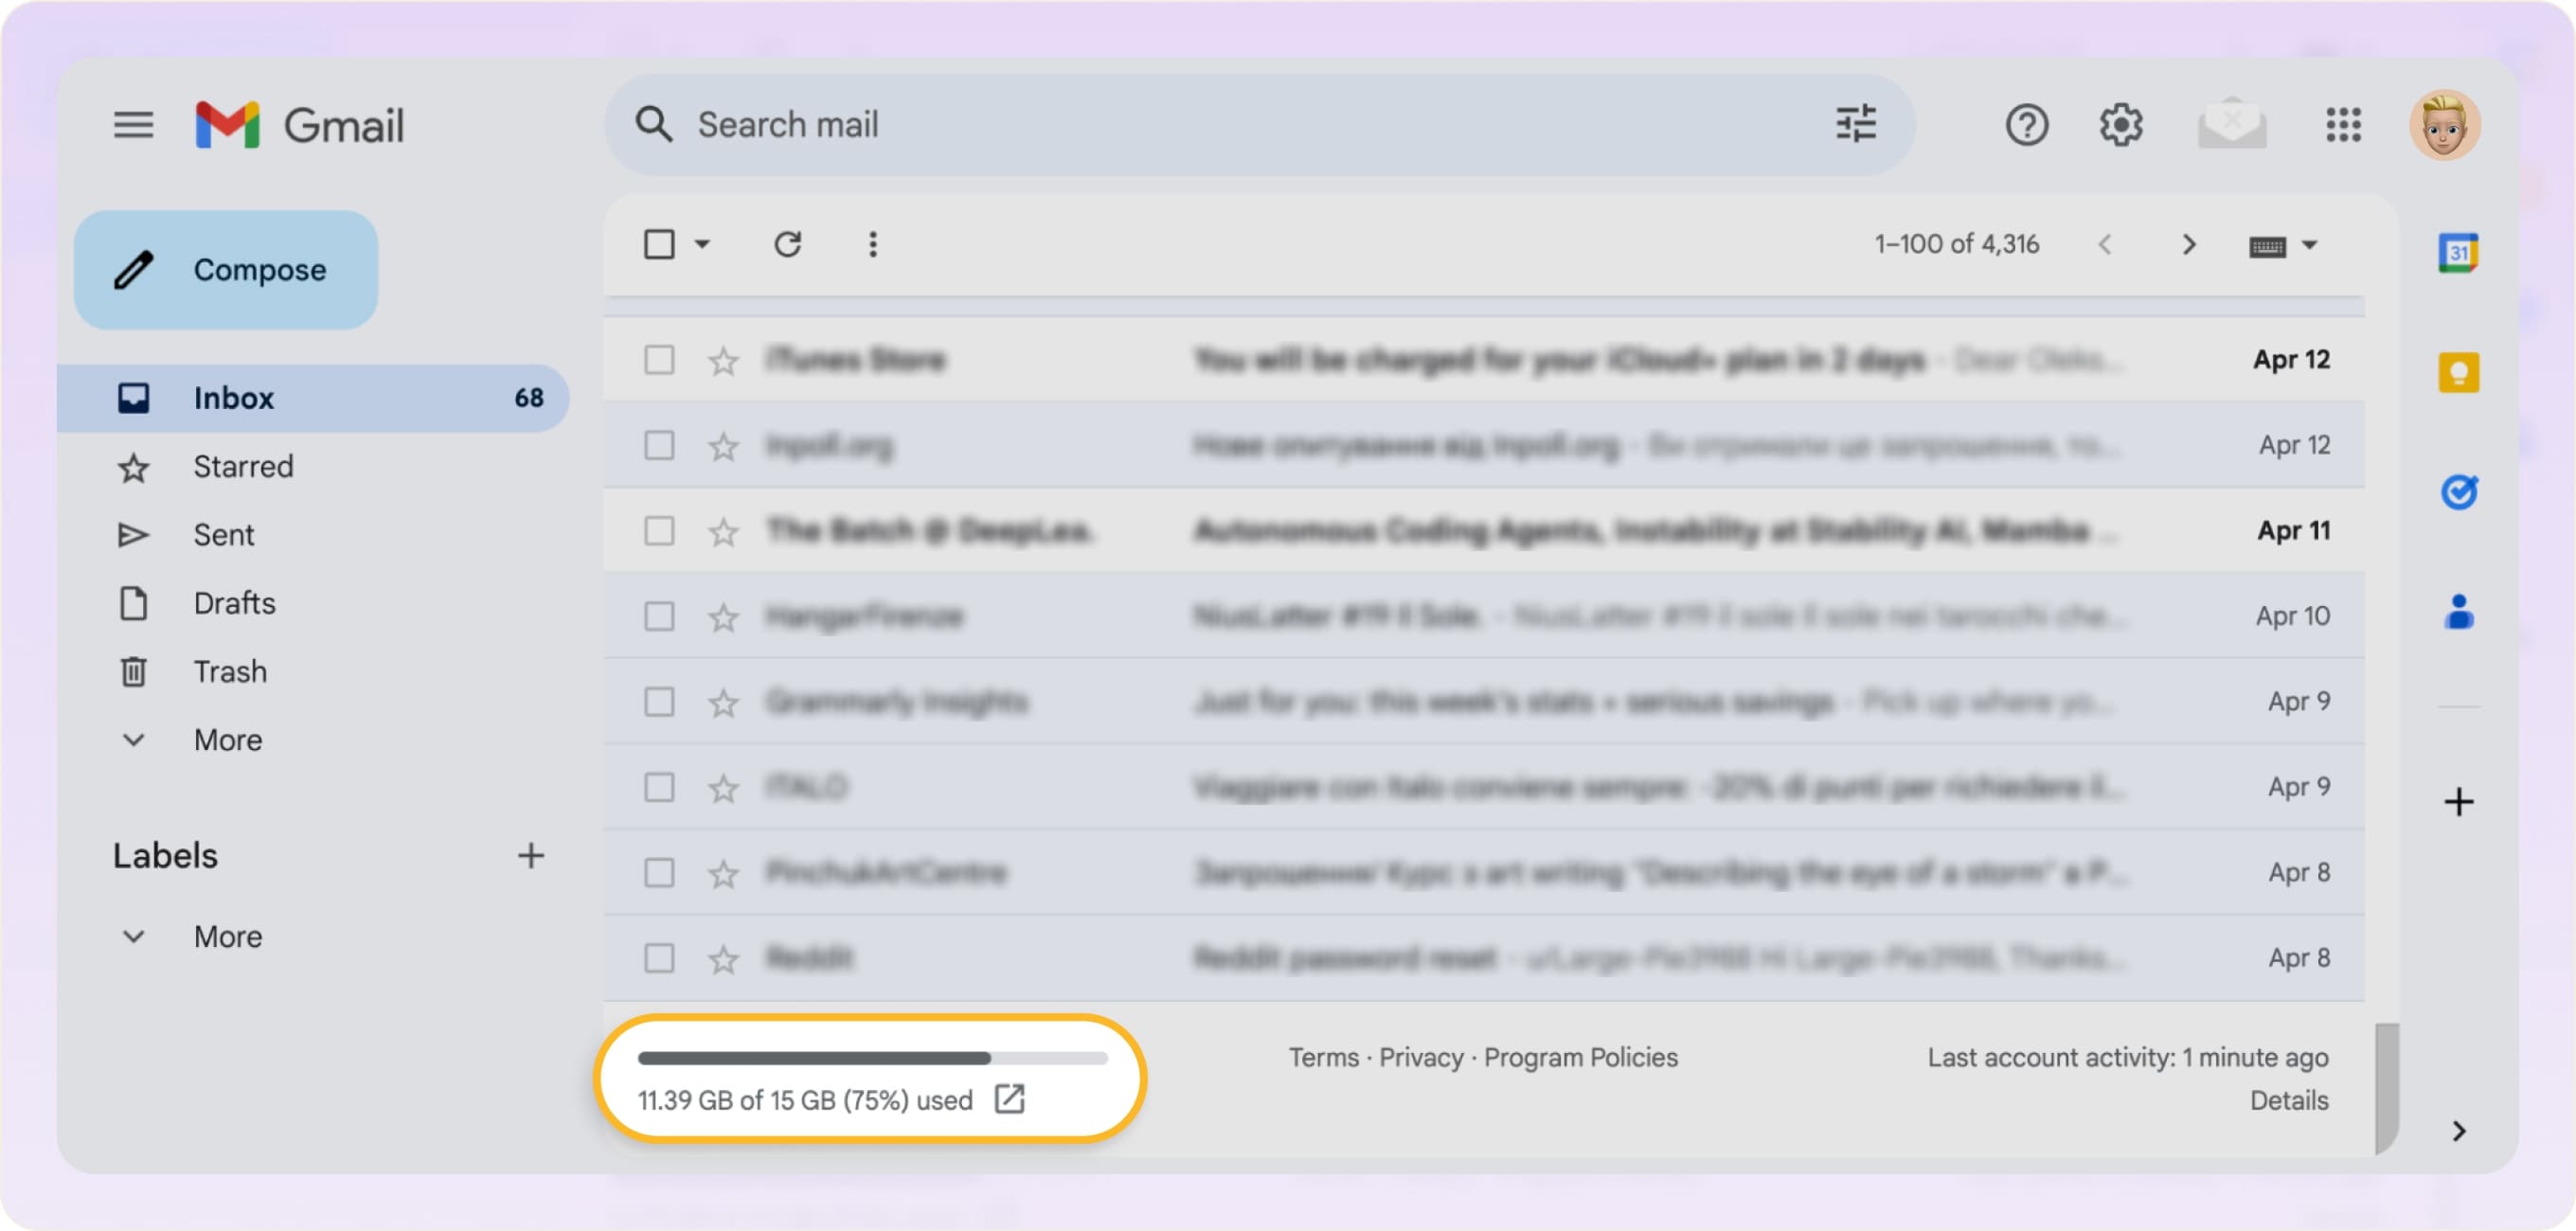The height and width of the screenshot is (1231, 2576).
Task: Open the Google apps grid
Action: click(x=2342, y=124)
